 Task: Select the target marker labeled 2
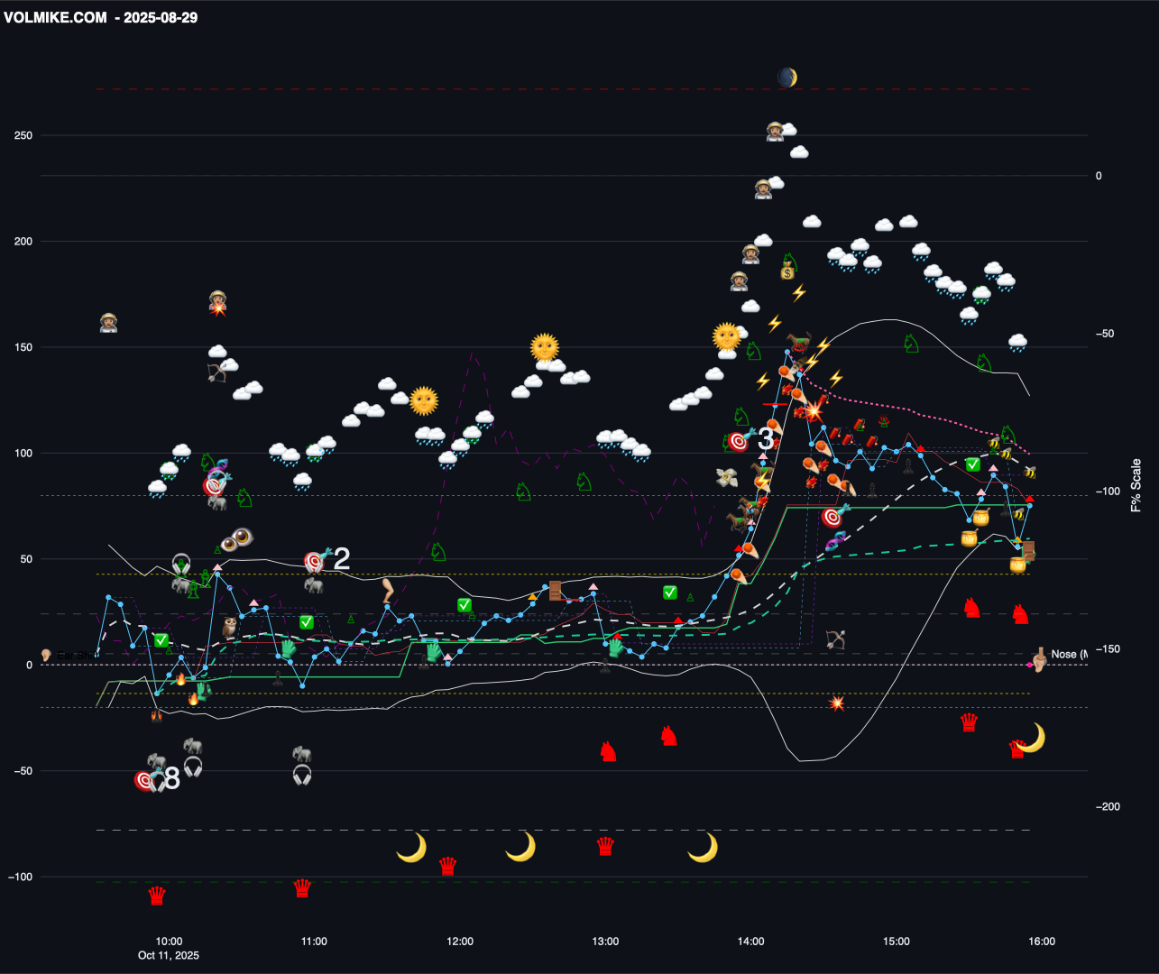(x=314, y=563)
